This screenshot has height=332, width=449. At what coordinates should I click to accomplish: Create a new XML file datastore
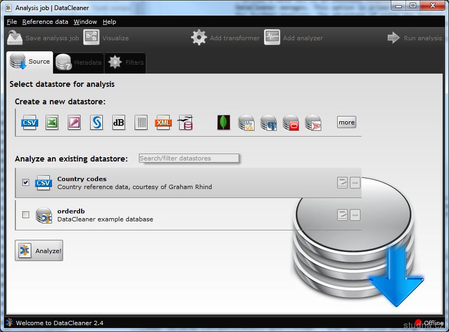tap(163, 123)
